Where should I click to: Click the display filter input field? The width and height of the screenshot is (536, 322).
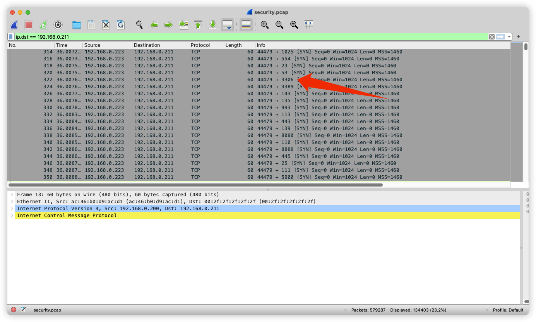(x=251, y=37)
